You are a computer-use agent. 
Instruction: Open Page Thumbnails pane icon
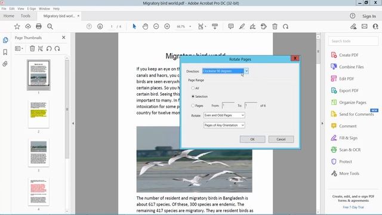(x=5, y=40)
